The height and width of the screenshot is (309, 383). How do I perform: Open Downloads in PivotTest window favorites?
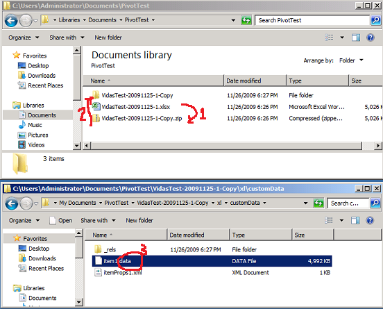click(x=37, y=76)
